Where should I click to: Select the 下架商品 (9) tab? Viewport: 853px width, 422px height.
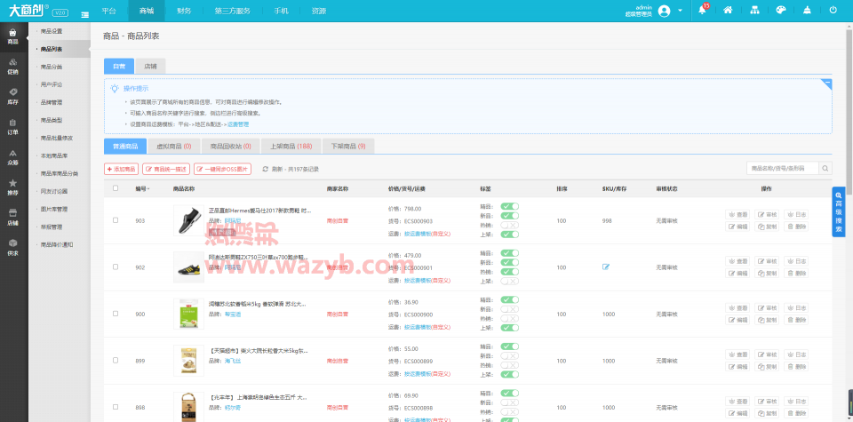coord(348,147)
